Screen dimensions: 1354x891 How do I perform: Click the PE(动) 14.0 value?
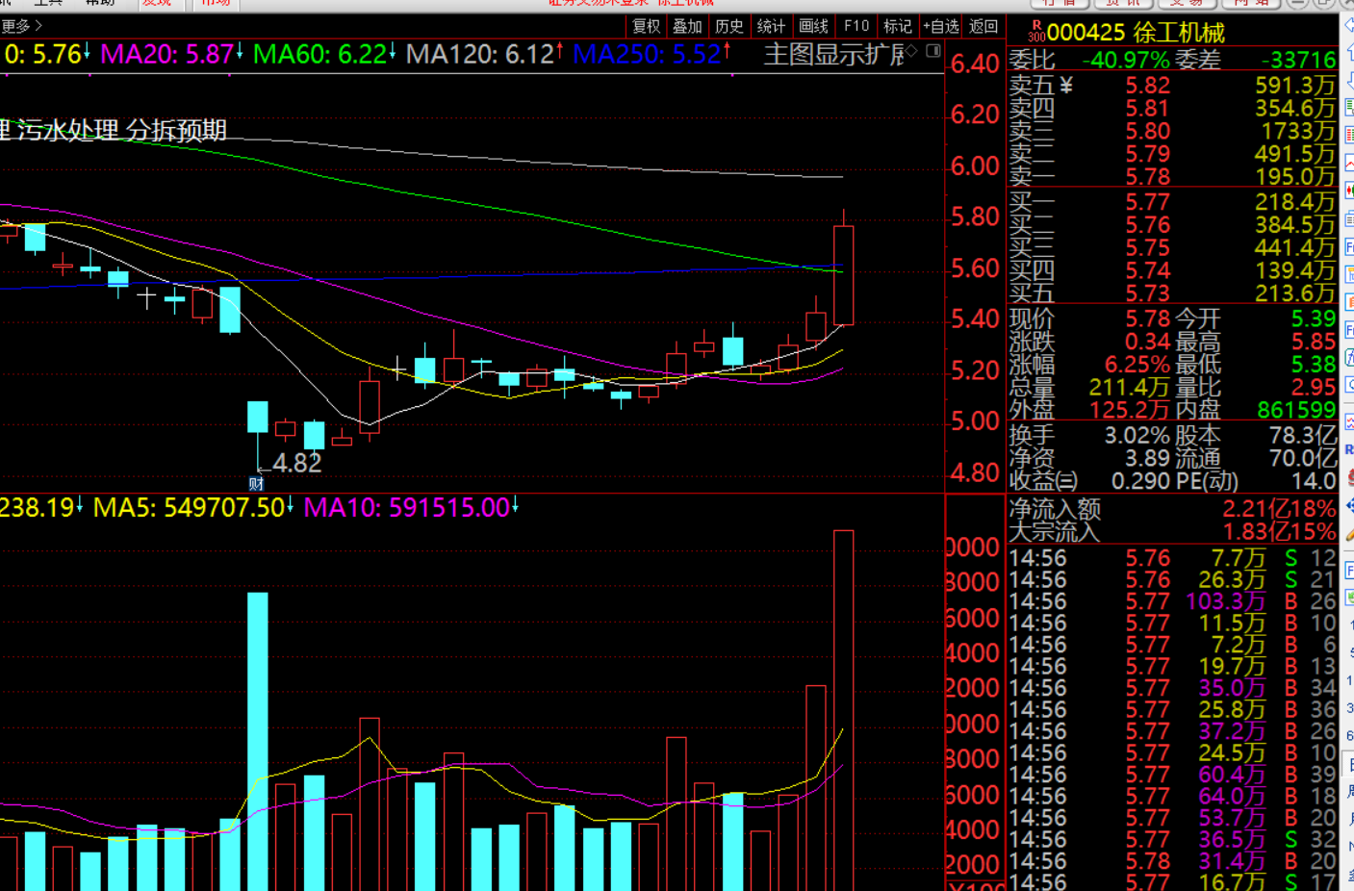point(1315,480)
